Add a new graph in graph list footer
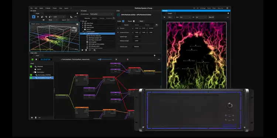 coord(32,118)
